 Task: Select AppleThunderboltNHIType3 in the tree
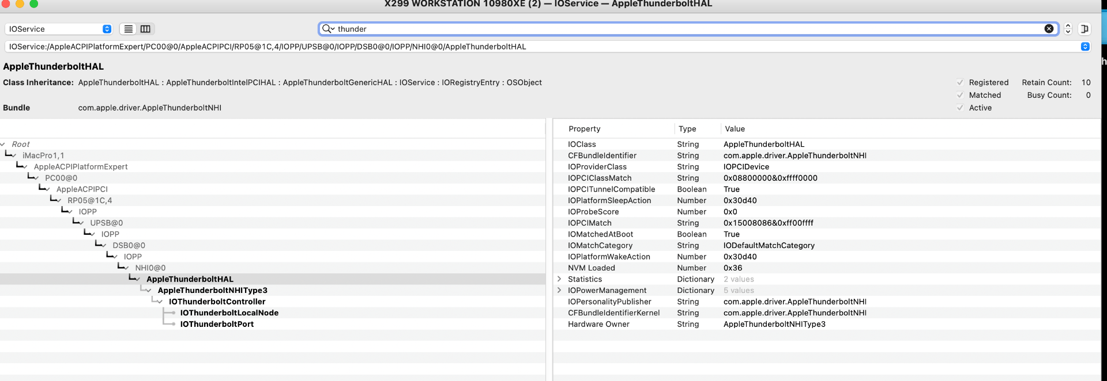tap(212, 290)
